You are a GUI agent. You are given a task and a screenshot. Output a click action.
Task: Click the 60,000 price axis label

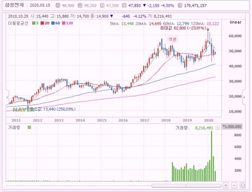click(x=235, y=36)
